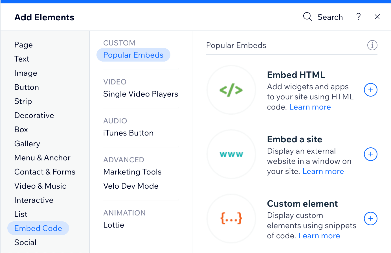Image resolution: width=391 pixels, height=253 pixels.
Task: Open Single Video Players under Video
Action: pos(140,94)
